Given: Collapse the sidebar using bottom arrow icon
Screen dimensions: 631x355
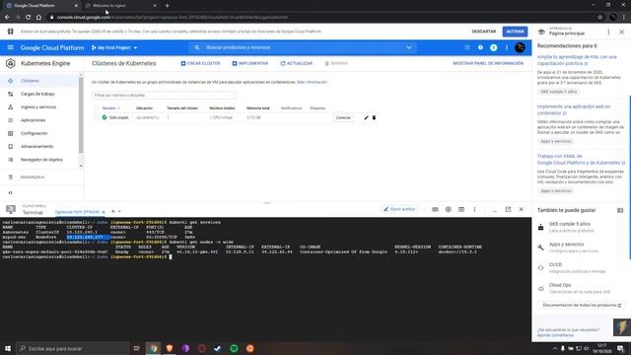Looking at the screenshot, I should coord(11,193).
